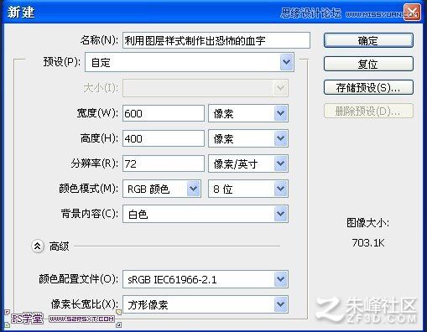Click the 复位 reset button
This screenshot has width=427, height=332.
(x=368, y=64)
